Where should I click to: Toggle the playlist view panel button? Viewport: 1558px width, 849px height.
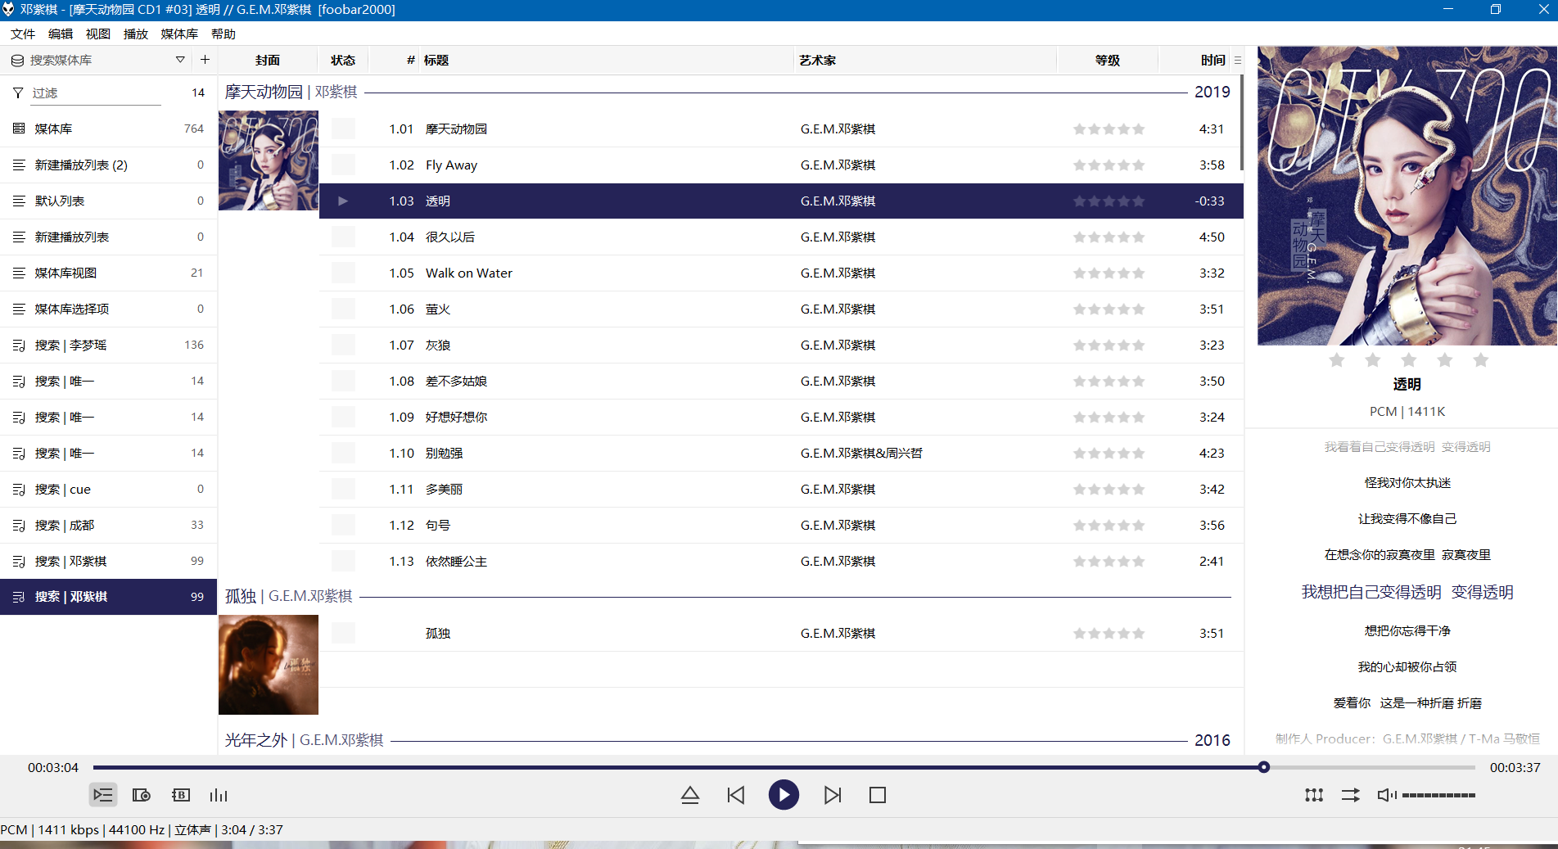[x=103, y=795]
